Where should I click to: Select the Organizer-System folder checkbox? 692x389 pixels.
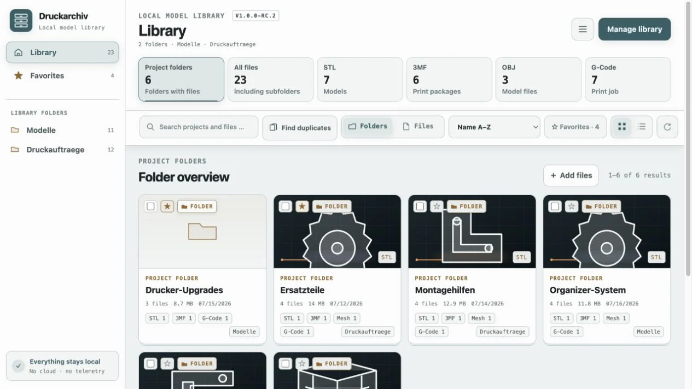pyautogui.click(x=555, y=207)
